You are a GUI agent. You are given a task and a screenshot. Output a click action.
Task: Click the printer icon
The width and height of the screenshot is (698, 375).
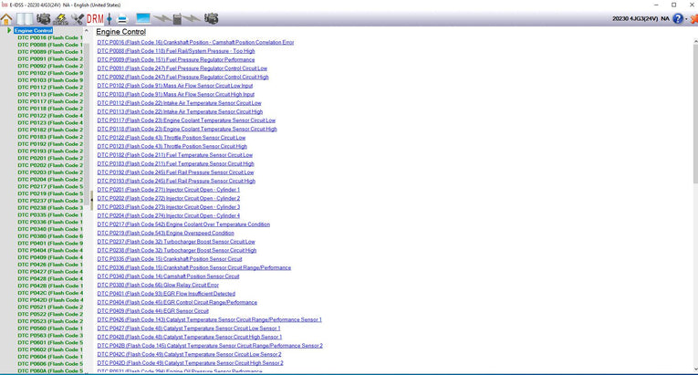point(122,18)
